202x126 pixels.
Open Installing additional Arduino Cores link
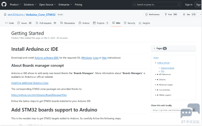coord(30,83)
